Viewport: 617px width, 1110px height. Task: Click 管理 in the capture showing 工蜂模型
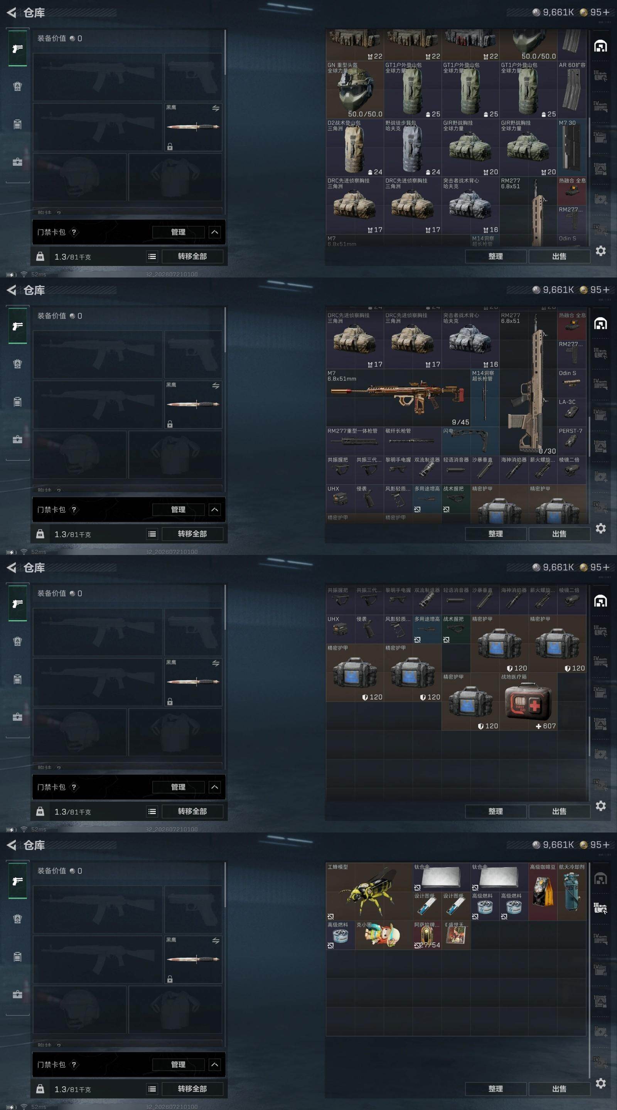(178, 1064)
